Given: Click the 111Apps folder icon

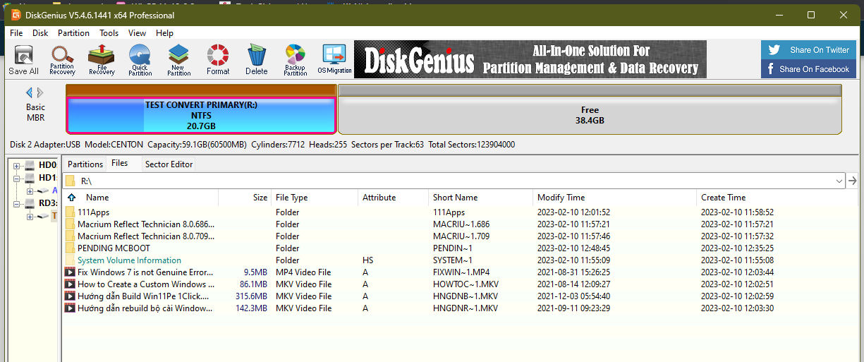Looking at the screenshot, I should point(70,212).
